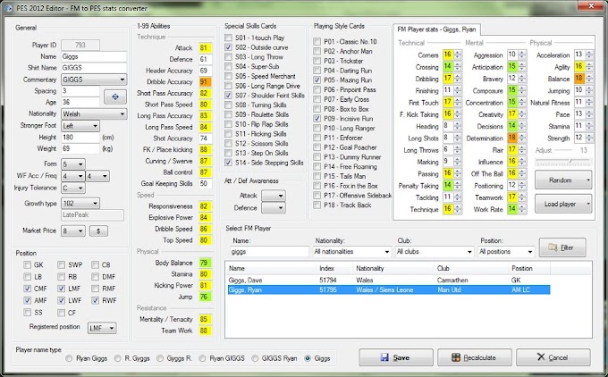Click the dollar sign market price button
Screen dimensions: 608x377
98,230
